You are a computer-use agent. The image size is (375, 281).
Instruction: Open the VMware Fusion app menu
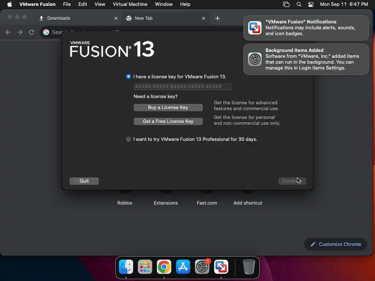click(37, 4)
